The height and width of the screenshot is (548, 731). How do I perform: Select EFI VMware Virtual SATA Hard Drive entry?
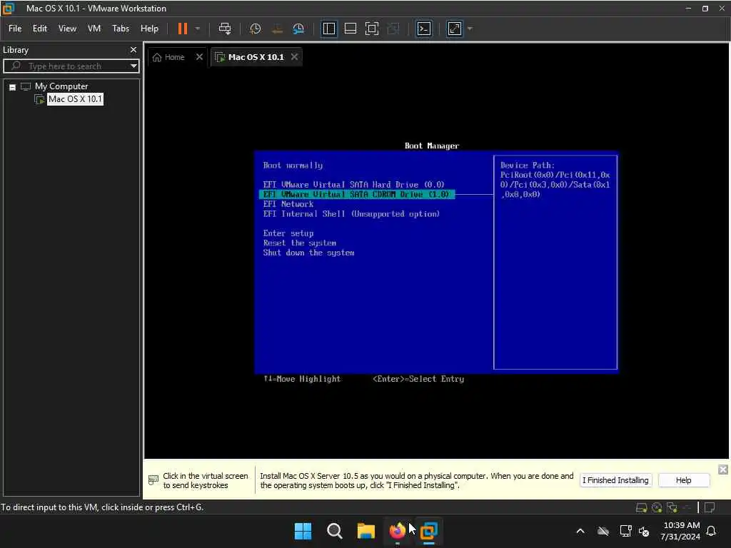point(353,185)
